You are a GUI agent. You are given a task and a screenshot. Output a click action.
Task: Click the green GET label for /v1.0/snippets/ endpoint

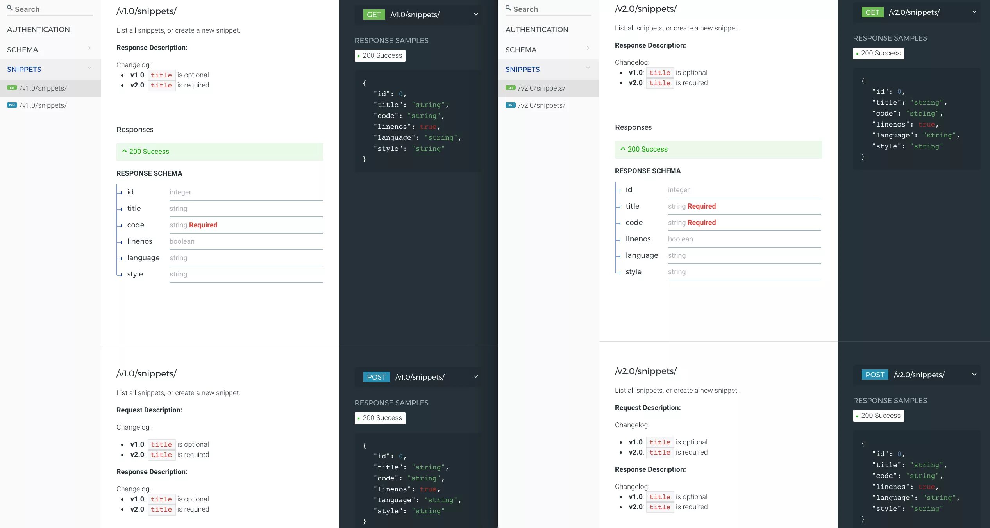[373, 15]
